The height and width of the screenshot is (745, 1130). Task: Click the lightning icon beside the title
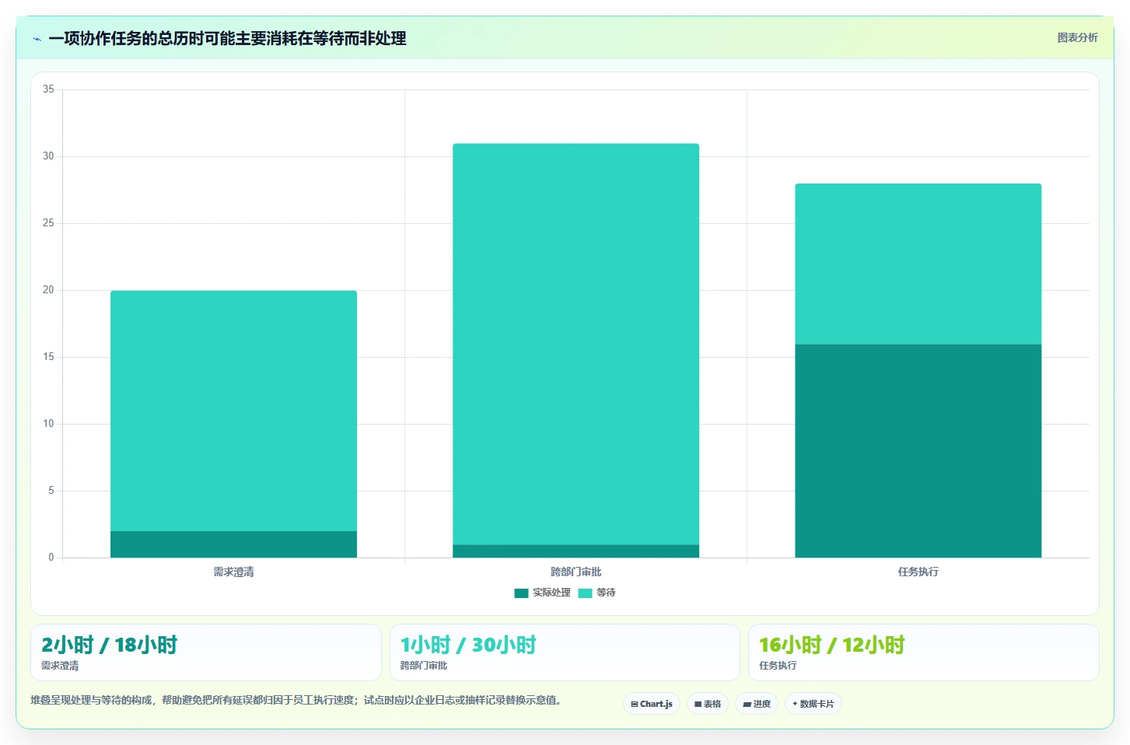tap(37, 39)
